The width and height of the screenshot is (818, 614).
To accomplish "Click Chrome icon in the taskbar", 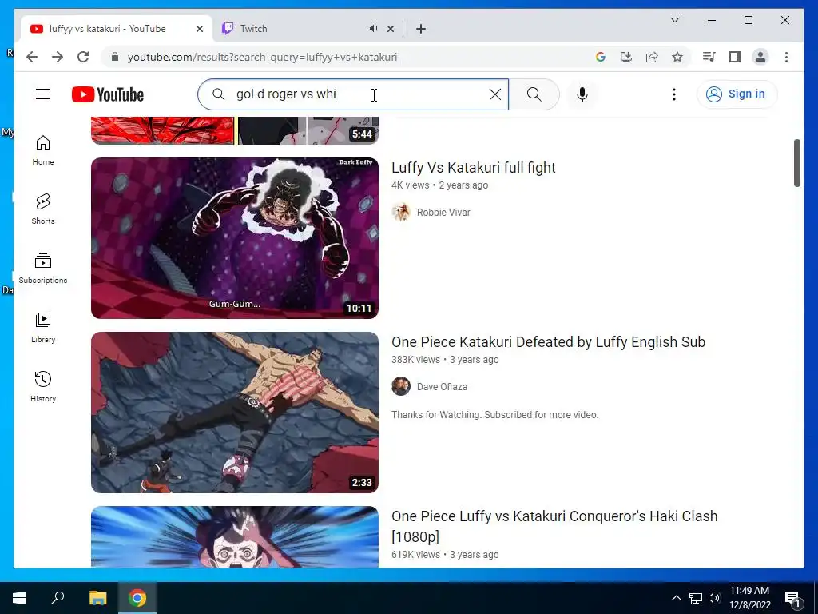I will [x=137, y=598].
